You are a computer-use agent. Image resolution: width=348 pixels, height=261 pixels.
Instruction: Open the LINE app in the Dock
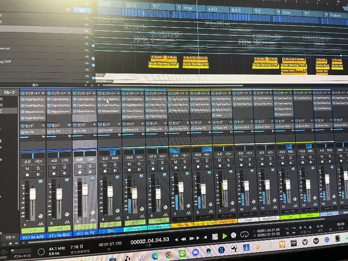(182, 253)
